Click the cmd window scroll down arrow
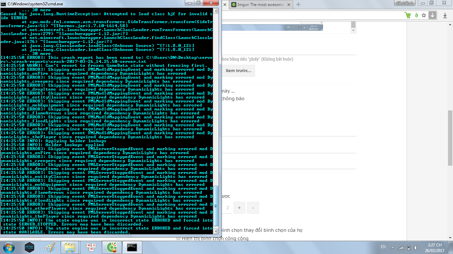The width and height of the screenshot is (453, 254). click(x=216, y=231)
